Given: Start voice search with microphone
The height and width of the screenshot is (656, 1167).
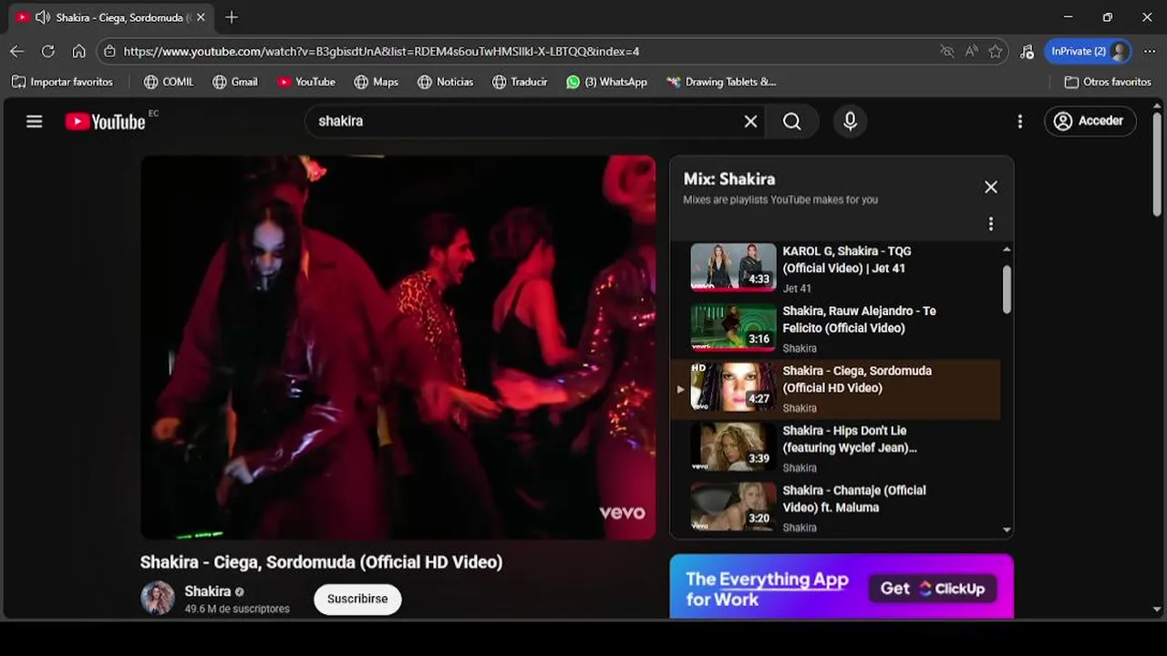Looking at the screenshot, I should pyautogui.click(x=850, y=121).
